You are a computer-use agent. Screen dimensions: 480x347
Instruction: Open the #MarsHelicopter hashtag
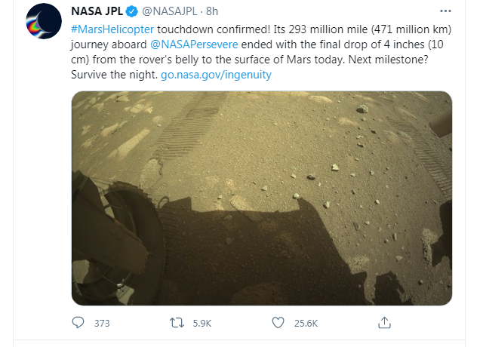tap(112, 29)
